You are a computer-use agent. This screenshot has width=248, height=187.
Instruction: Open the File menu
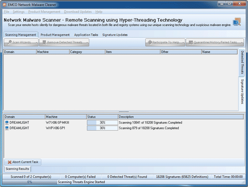pyautogui.click(x=7, y=12)
